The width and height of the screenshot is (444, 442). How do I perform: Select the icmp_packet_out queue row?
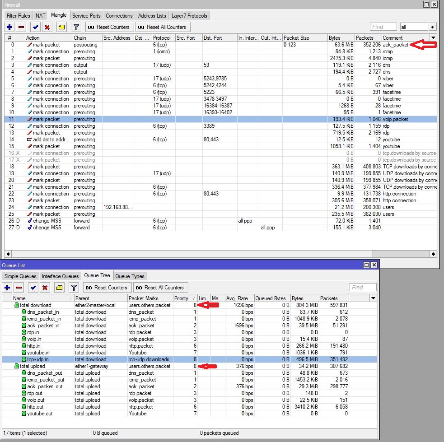tap(189, 380)
